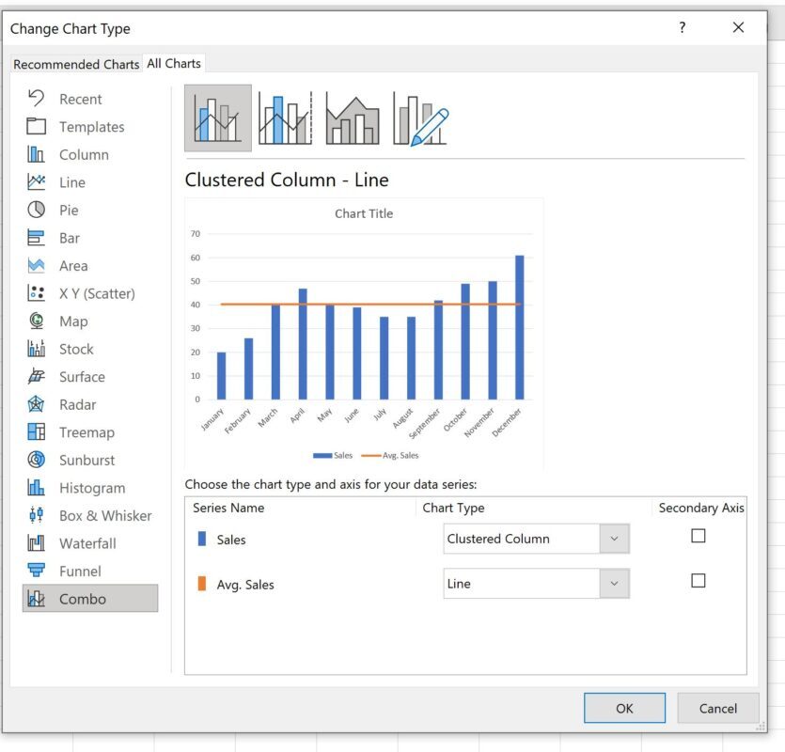Choose the Stock chart category
This screenshot has width=785, height=752.
90,349
